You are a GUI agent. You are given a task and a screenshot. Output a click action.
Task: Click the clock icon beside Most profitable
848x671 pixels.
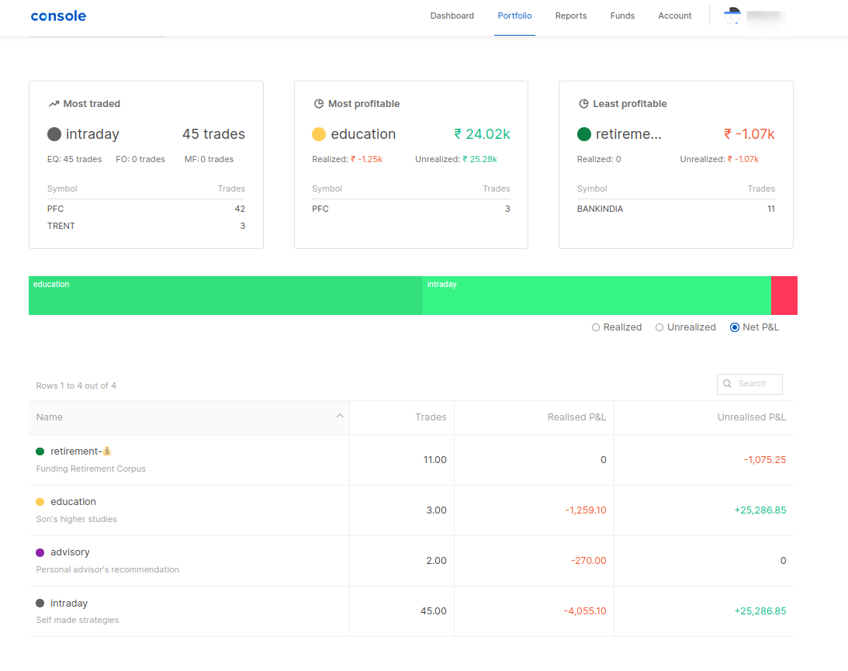point(318,103)
